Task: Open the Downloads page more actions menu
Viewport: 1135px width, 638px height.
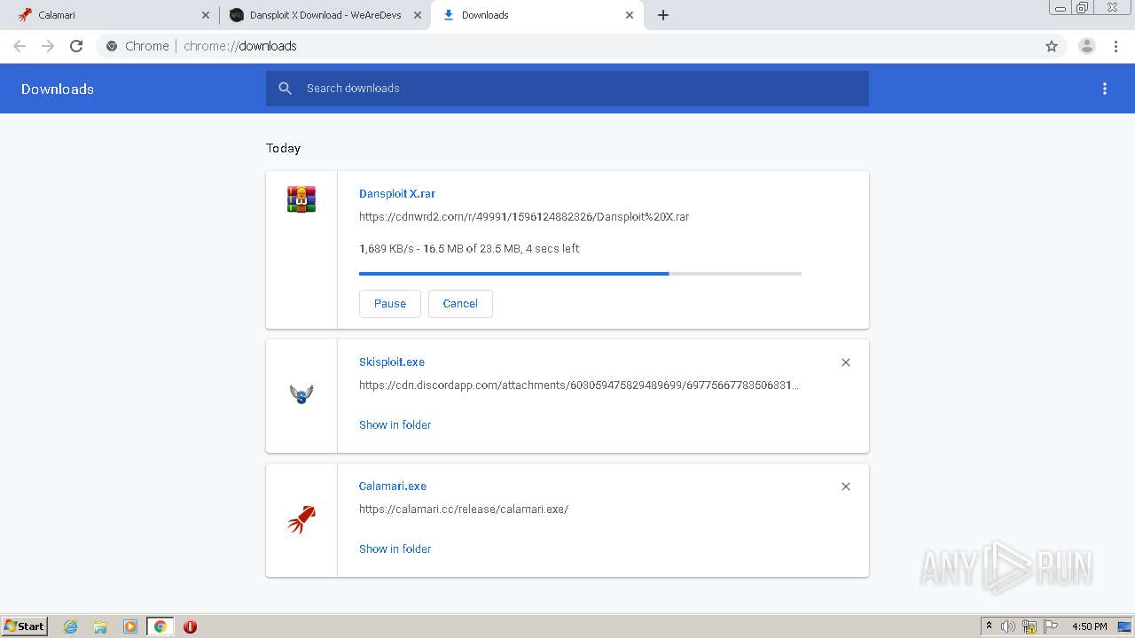Action: point(1105,89)
